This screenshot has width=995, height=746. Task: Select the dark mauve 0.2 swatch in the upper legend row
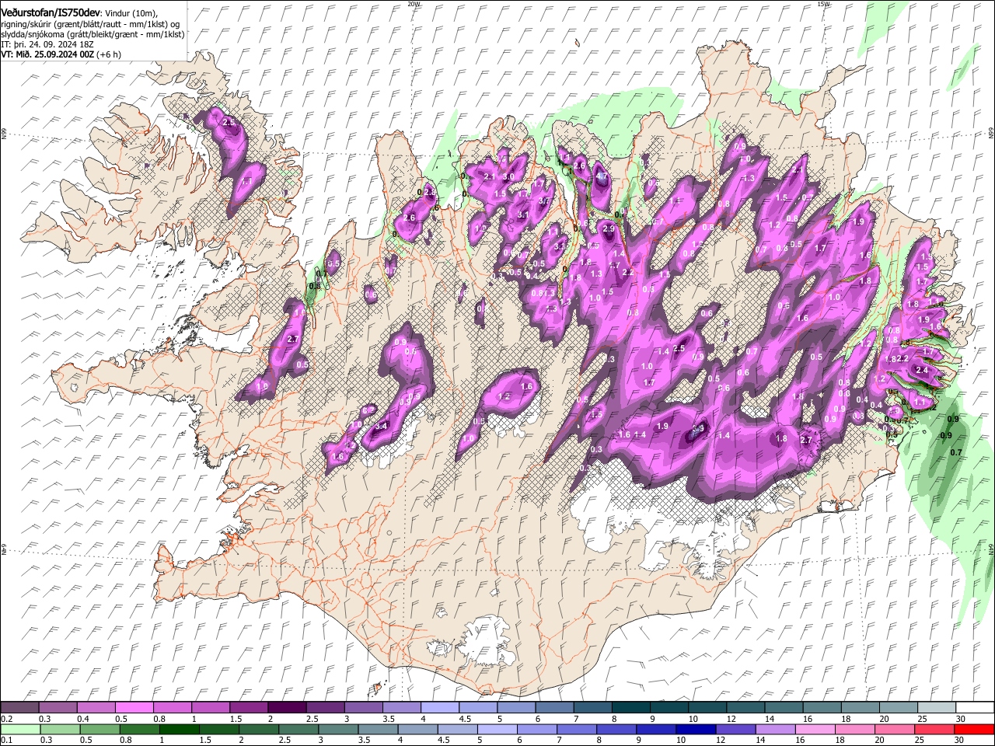[x=19, y=708]
